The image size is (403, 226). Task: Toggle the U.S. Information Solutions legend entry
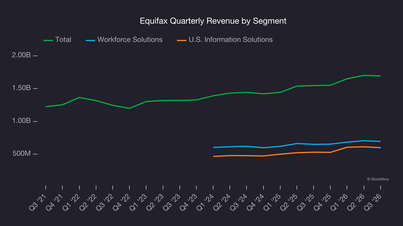(x=225, y=40)
